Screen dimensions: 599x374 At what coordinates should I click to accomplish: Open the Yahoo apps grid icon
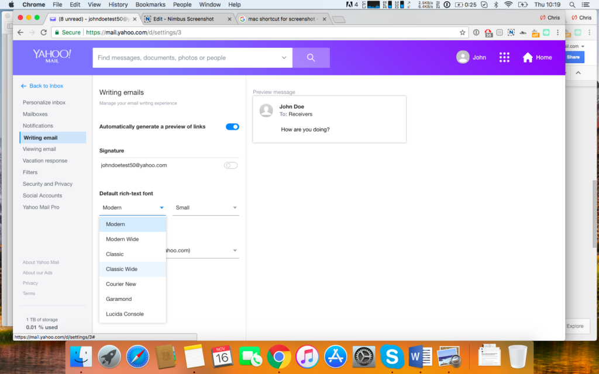coord(504,57)
